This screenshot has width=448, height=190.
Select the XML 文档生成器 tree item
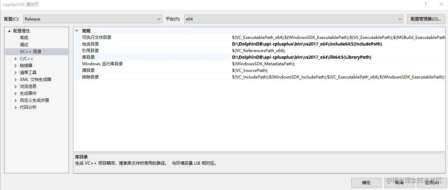click(x=35, y=79)
